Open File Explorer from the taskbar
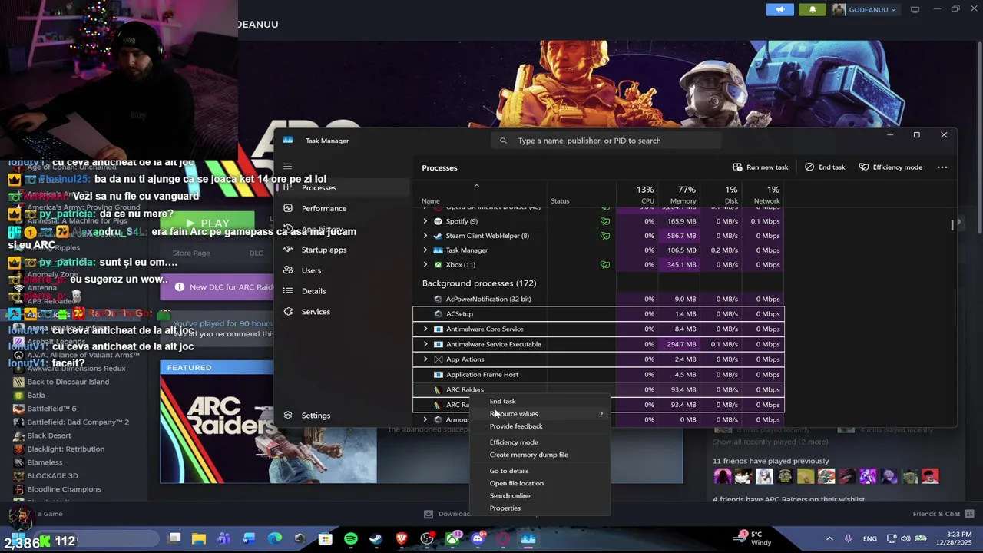Viewport: 983px width, 553px height. [x=199, y=539]
